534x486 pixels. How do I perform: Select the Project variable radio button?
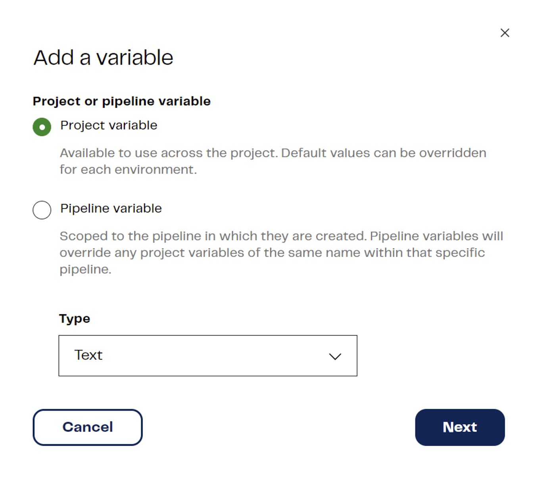pyautogui.click(x=42, y=127)
